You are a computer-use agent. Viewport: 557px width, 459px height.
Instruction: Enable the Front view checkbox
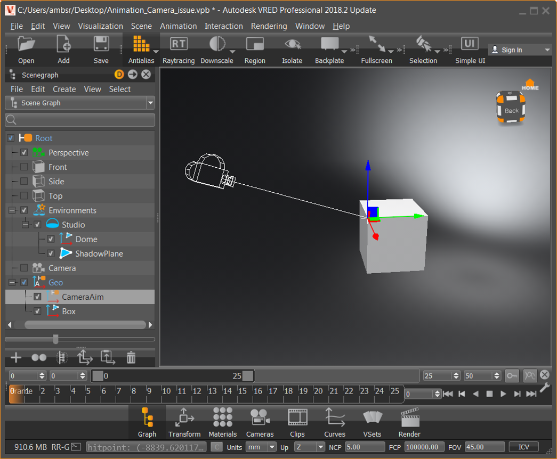pyautogui.click(x=24, y=167)
